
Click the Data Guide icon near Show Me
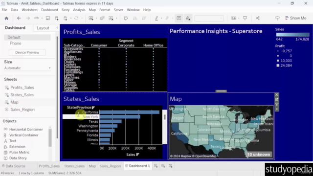pyautogui.click(x=277, y=18)
